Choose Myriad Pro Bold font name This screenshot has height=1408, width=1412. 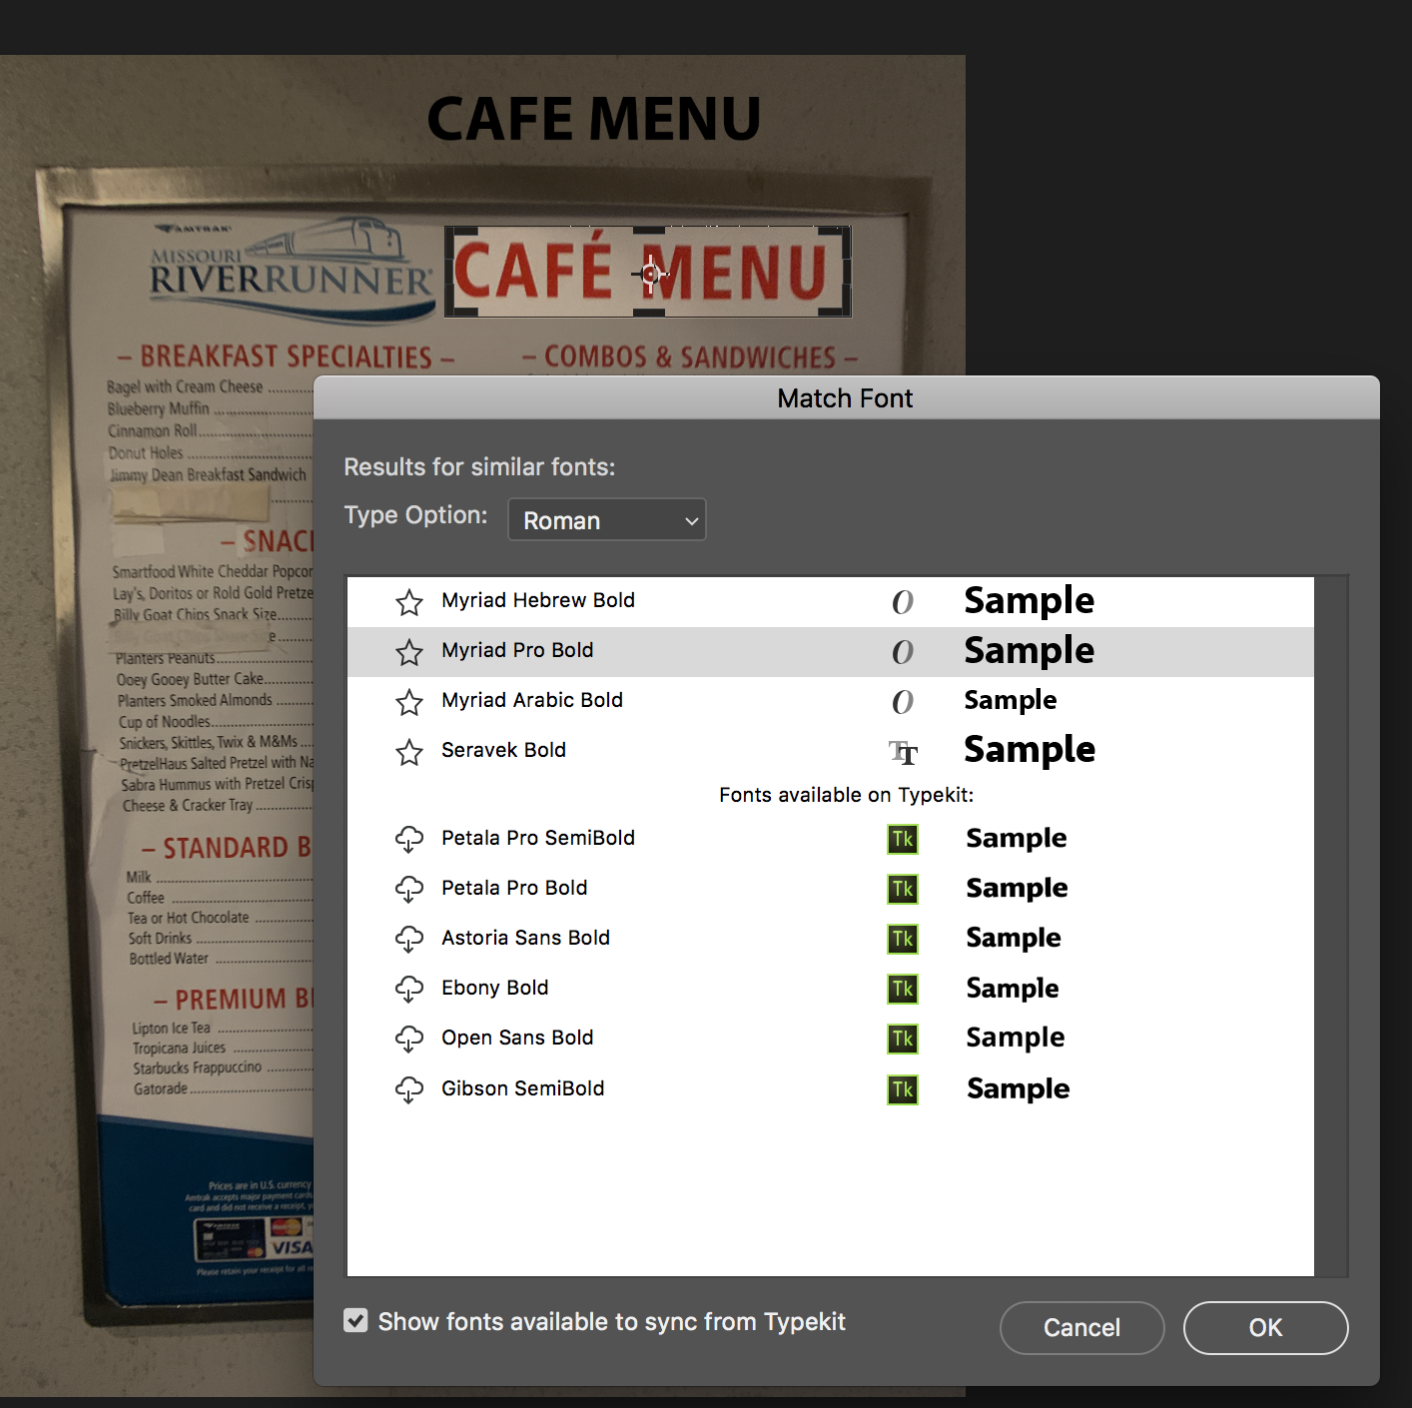click(x=517, y=650)
